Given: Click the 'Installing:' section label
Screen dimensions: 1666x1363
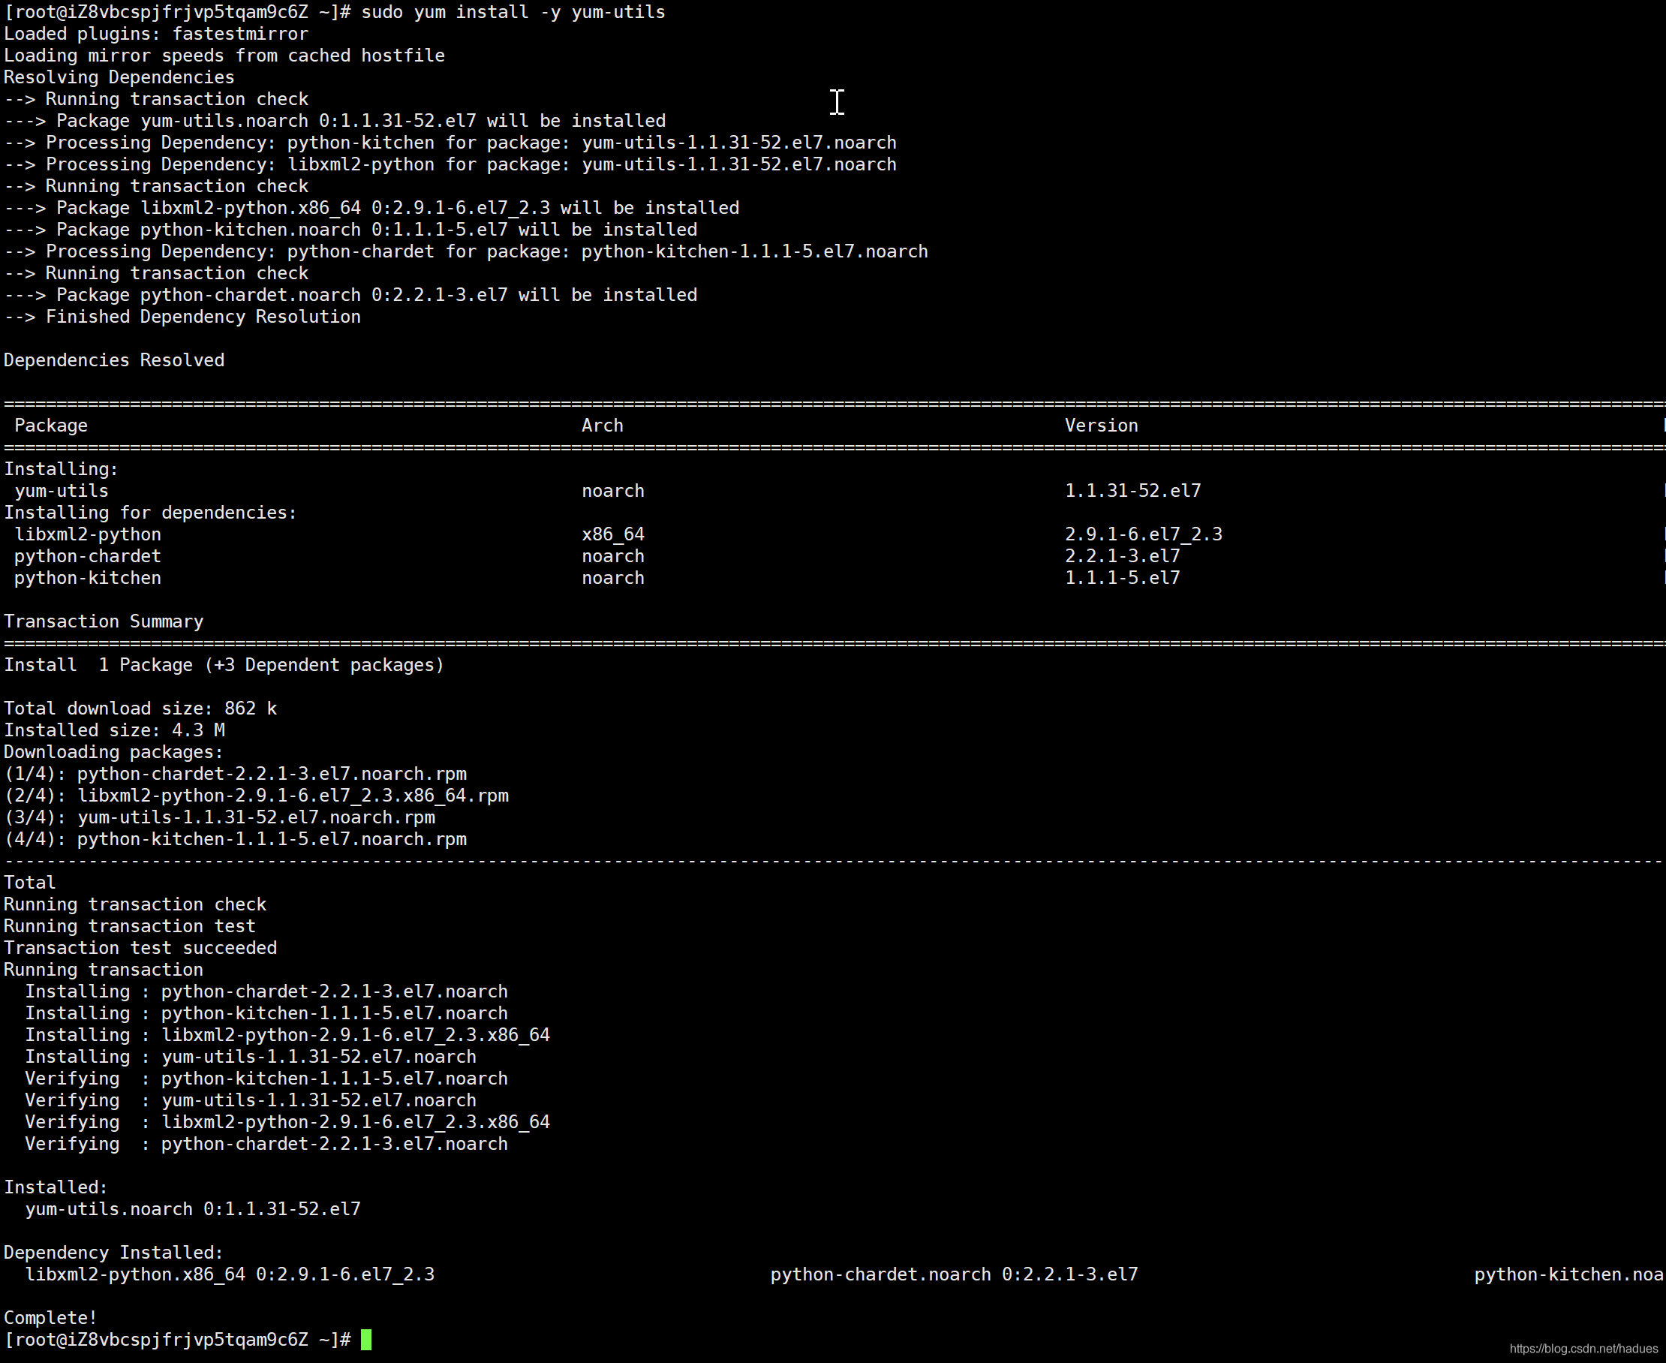Looking at the screenshot, I should click(62, 470).
